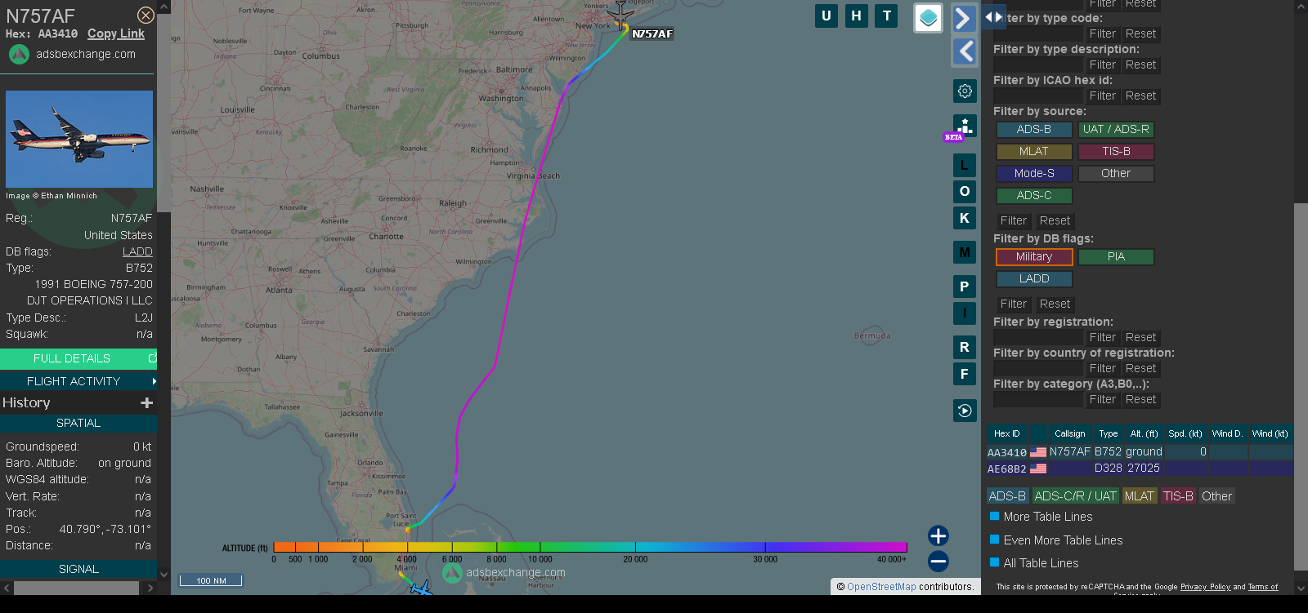Open the LADD DB flags link

[x=137, y=251]
